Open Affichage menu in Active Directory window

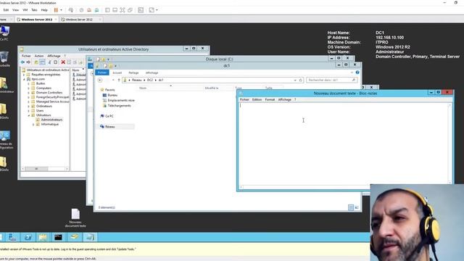tap(54, 56)
